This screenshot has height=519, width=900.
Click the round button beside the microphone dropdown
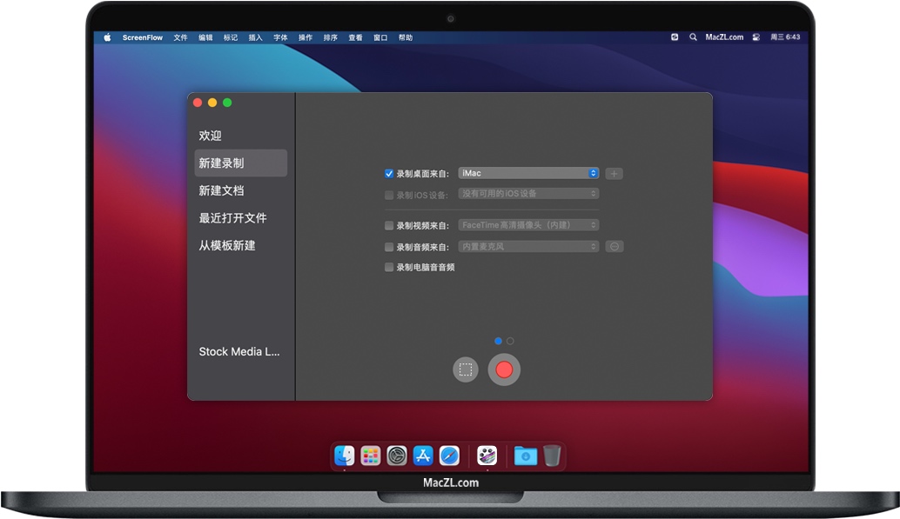(614, 247)
